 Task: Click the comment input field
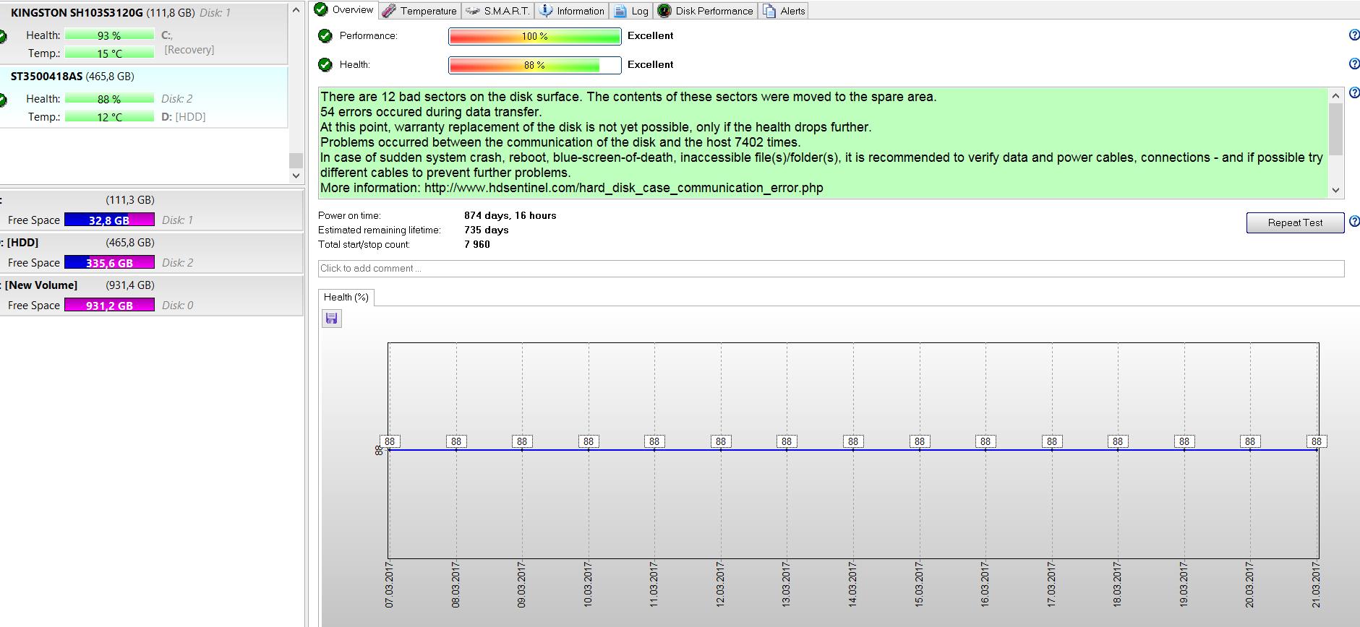[x=830, y=268]
